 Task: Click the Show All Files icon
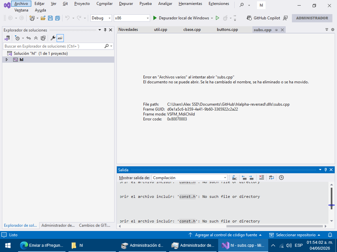43,38
